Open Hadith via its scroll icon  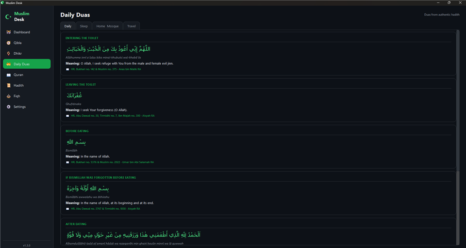(x=9, y=85)
